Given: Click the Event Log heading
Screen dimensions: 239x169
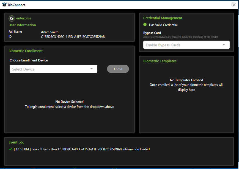Looking at the screenshot, I should coord(17,142).
